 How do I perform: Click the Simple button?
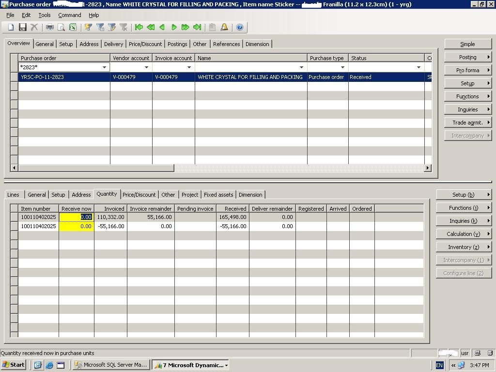click(468, 44)
